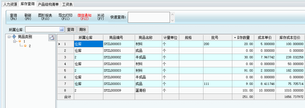Viewport: 305px width, 108px height.
Task: Open the 所属仓库 lookup ellipsis button
Action: [x=62, y=29]
